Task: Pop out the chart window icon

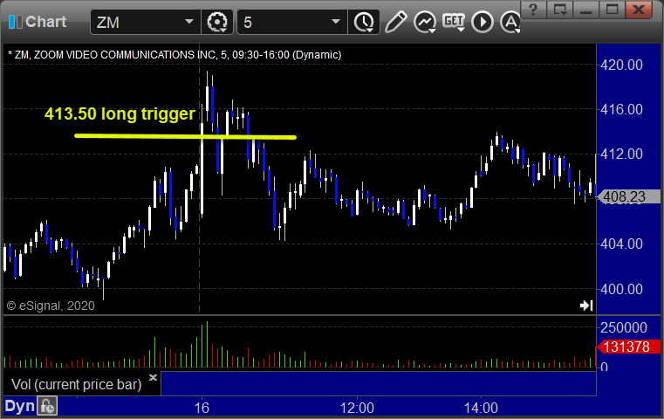Action: (x=560, y=10)
